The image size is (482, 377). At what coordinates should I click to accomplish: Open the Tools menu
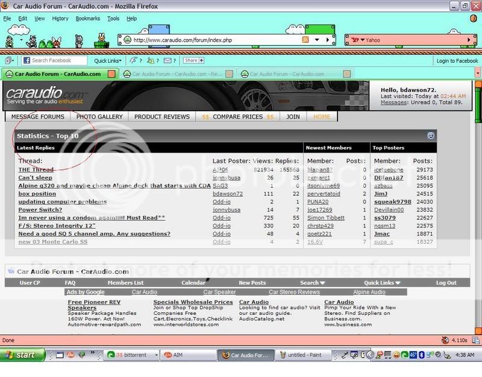[113, 19]
